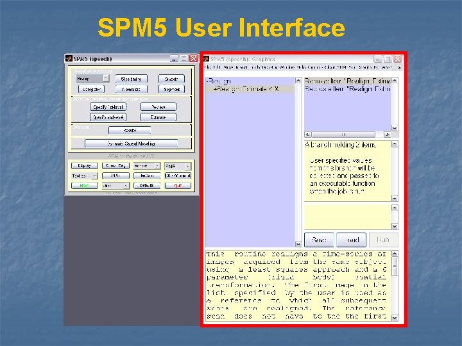Click down arrow of branch description scrollbar
This screenshot has height=346, width=462.
[x=395, y=198]
